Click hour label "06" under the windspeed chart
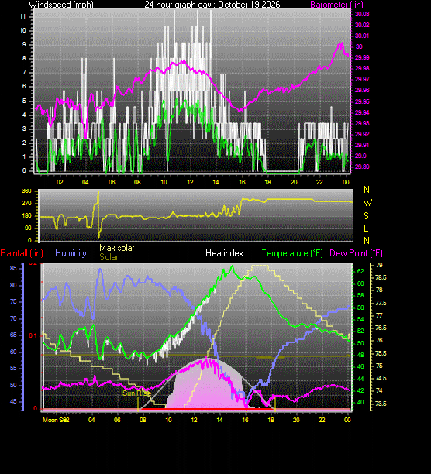Viewport: 431px width, 474px height. tap(112, 182)
